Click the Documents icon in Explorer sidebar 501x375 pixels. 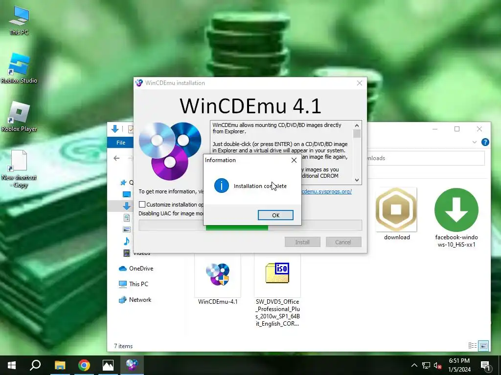(127, 218)
